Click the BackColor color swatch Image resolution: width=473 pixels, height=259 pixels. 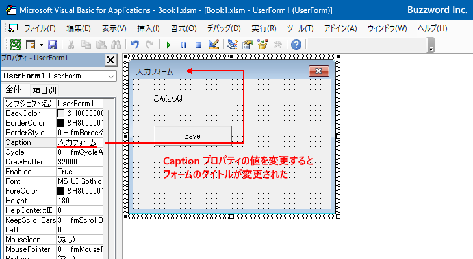tap(60, 113)
